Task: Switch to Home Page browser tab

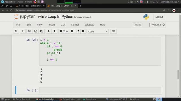Action: pos(30,6)
